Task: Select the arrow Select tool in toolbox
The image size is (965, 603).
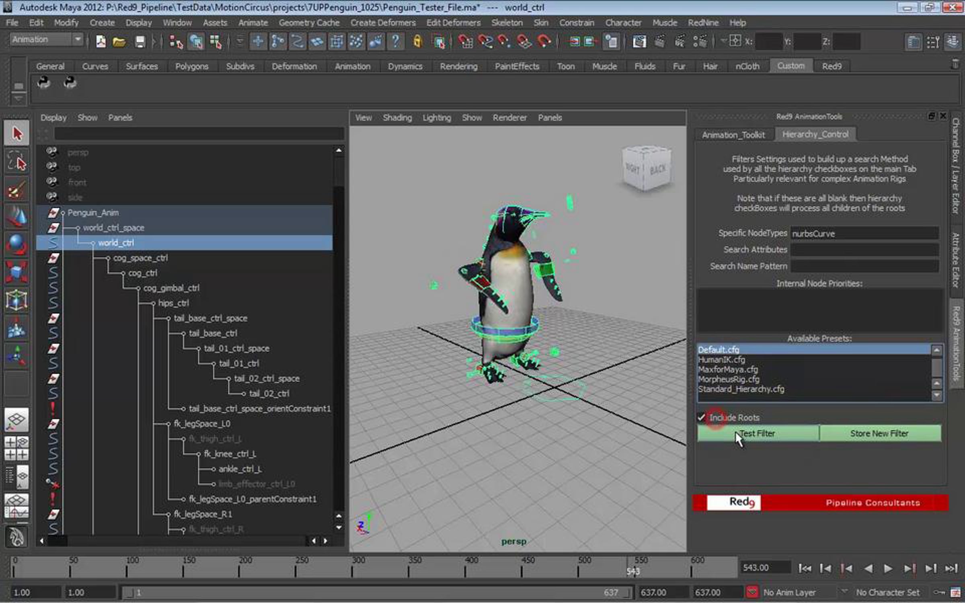Action: (x=16, y=133)
